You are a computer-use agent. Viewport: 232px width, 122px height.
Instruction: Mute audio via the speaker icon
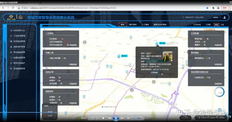coord(129,118)
